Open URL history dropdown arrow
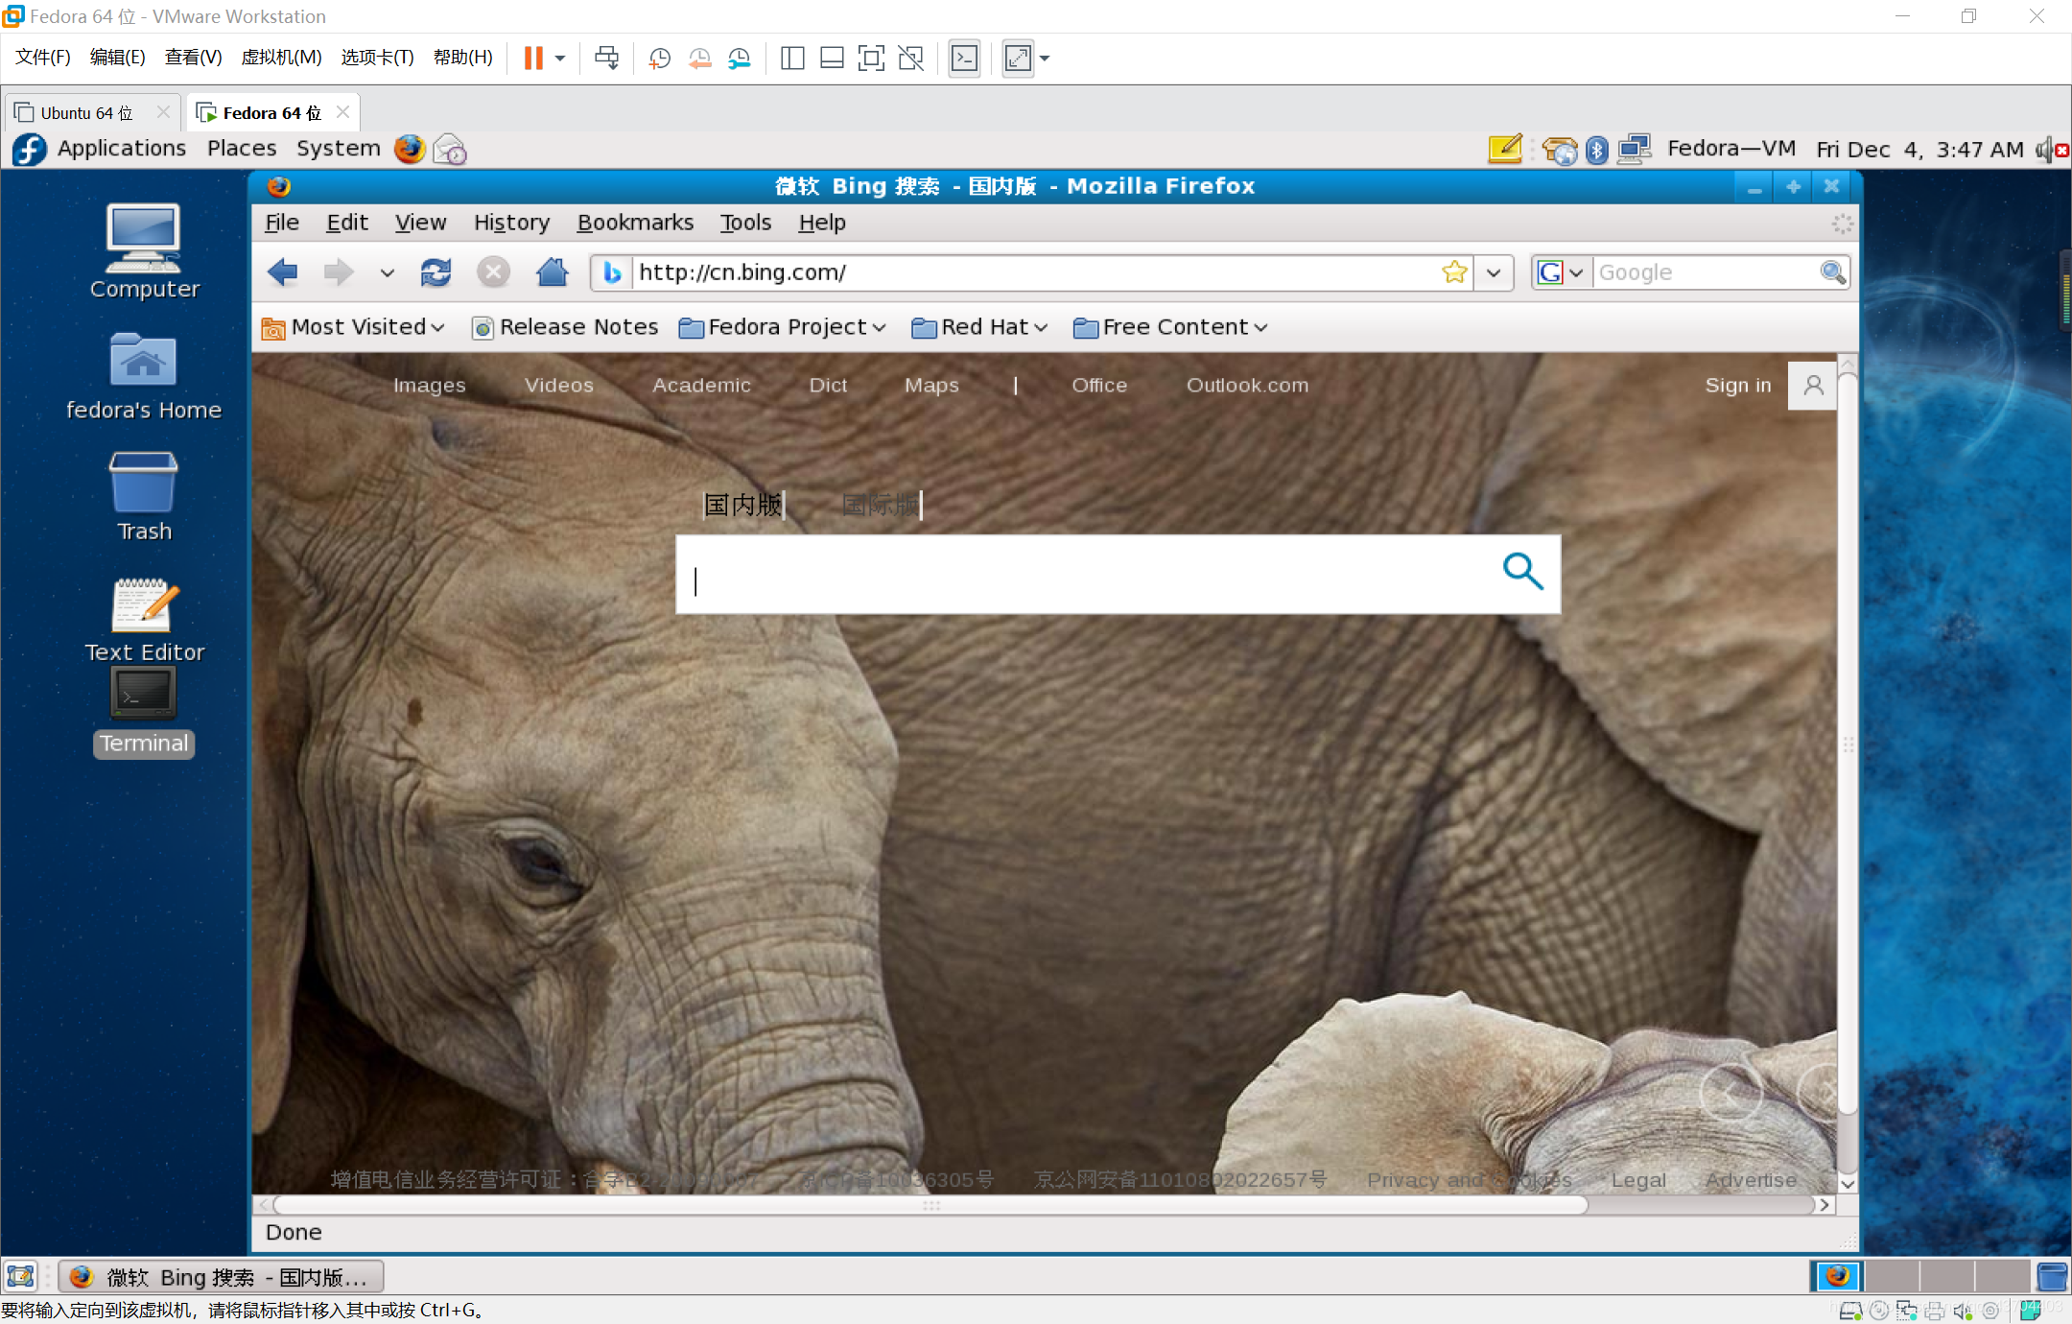This screenshot has width=2072, height=1324. tap(1494, 272)
